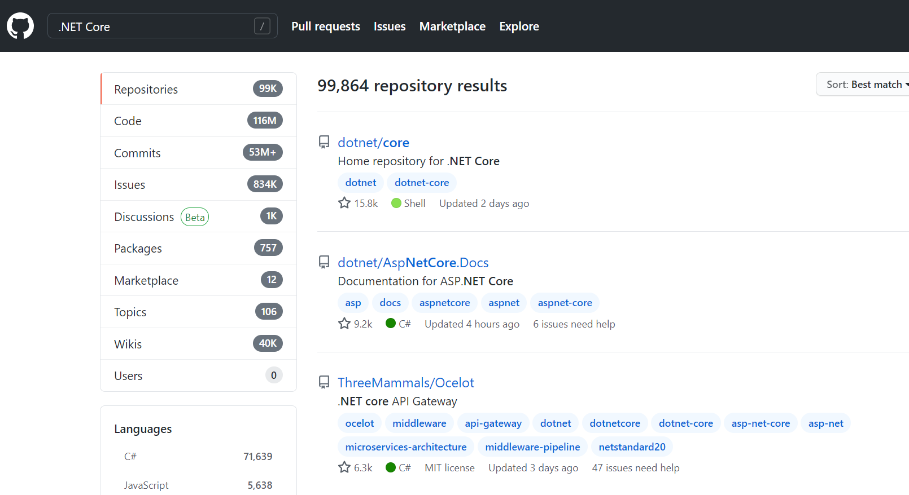
Task: Click the dotnetcore topic tag
Action: pyautogui.click(x=615, y=423)
